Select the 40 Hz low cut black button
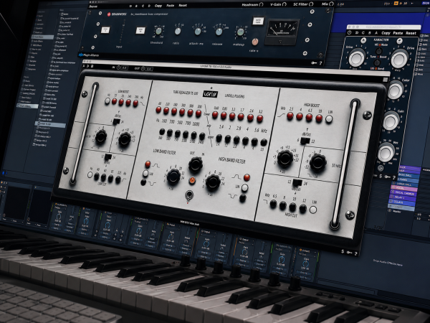Screen dimensions: 430x323 [x=97, y=177]
